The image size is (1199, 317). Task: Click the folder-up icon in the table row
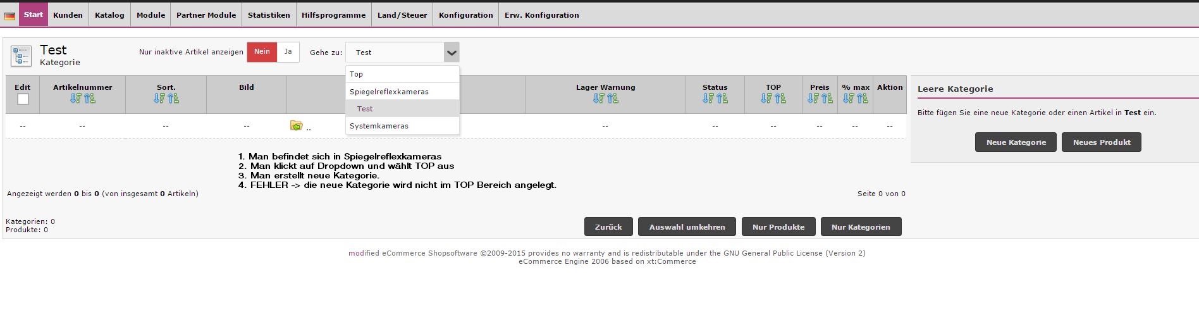coord(296,125)
